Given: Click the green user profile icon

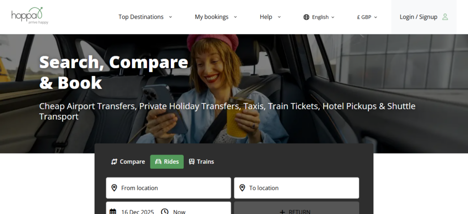Looking at the screenshot, I should click(445, 17).
